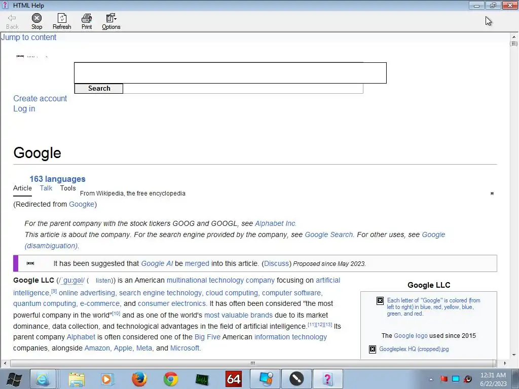Click citation reference [10]
This screenshot has height=389, width=519.
(116, 313)
